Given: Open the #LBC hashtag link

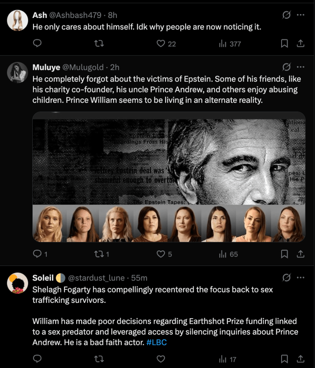Looking at the screenshot, I should (157, 342).
